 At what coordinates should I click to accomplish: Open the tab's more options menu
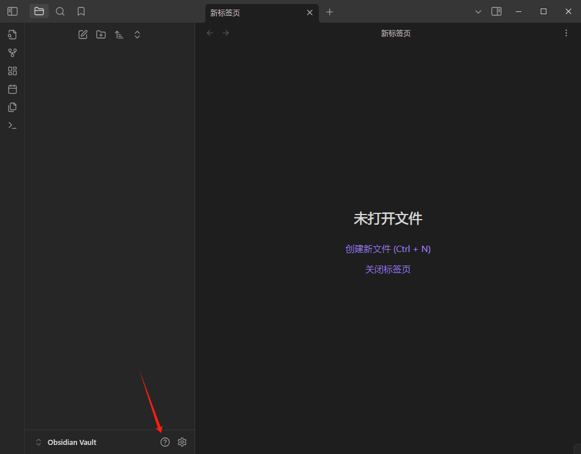pyautogui.click(x=566, y=32)
